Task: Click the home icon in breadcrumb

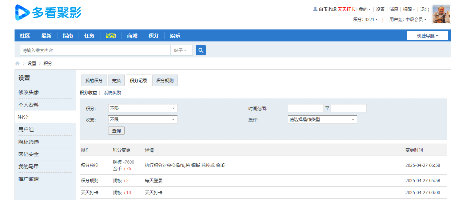Action: coord(17,64)
